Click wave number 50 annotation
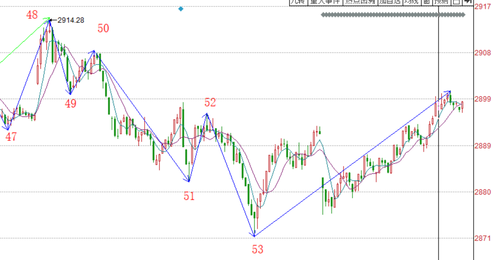 click(103, 28)
